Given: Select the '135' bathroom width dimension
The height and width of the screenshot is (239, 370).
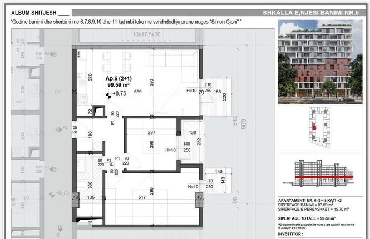Looking at the screenshot, I should click(91, 197).
